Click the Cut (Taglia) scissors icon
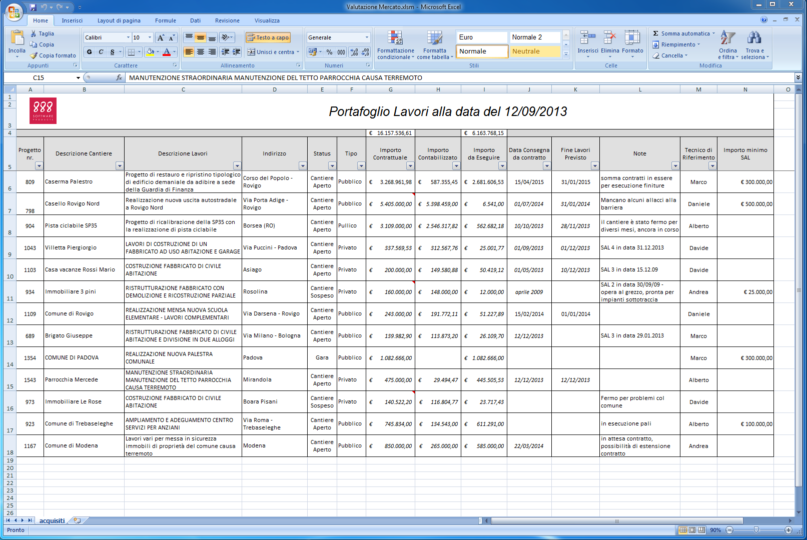 click(34, 33)
